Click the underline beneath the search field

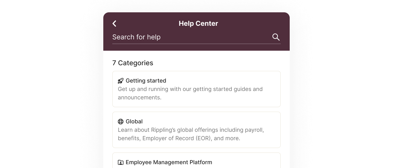pos(196,44)
